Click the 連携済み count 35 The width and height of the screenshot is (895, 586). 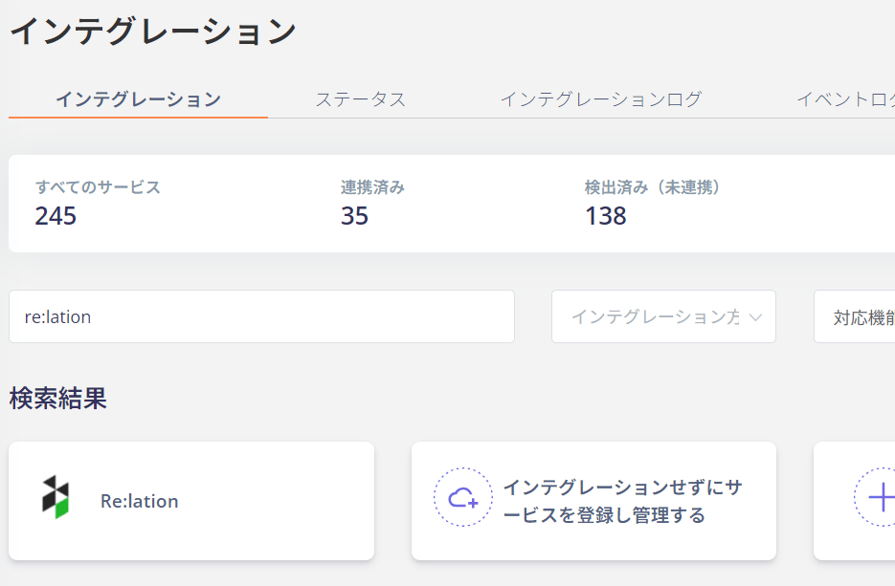point(354,216)
